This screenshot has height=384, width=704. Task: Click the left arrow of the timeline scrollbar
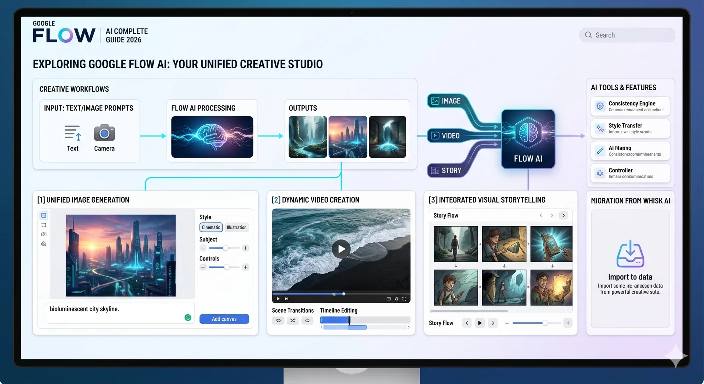pyautogui.click(x=321, y=327)
